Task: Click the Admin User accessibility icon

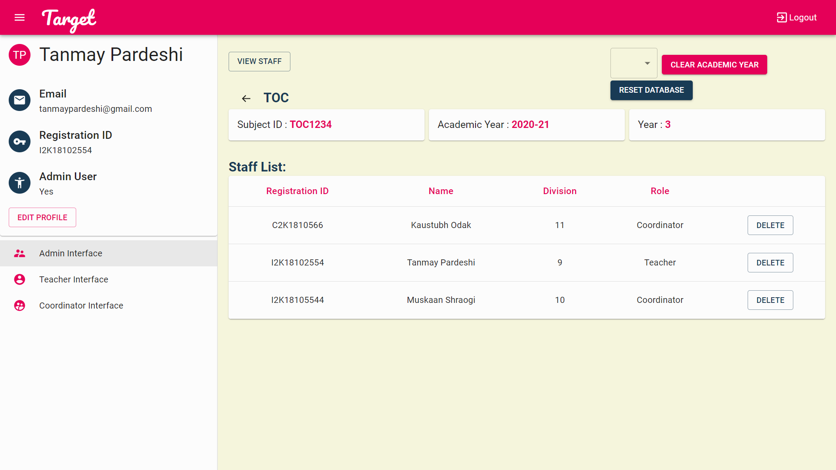Action: (20, 183)
